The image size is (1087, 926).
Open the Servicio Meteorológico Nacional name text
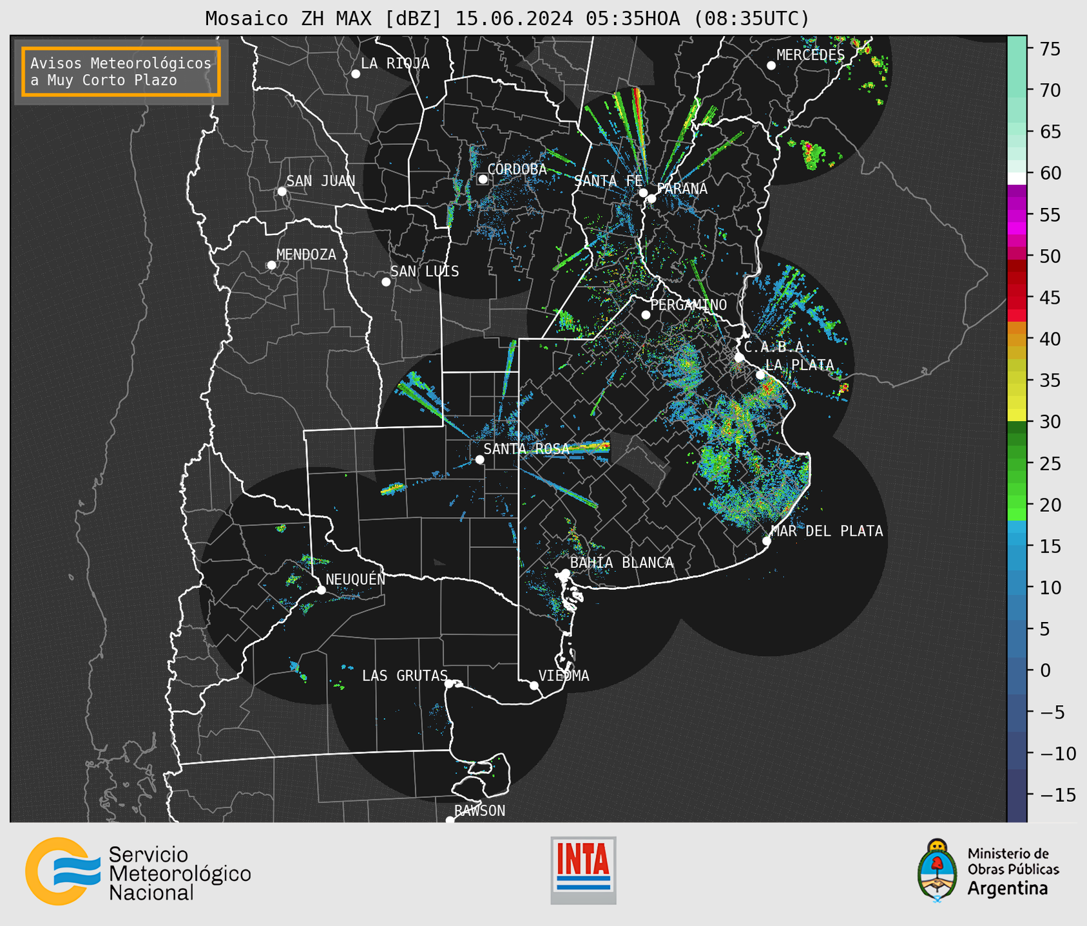(180, 874)
